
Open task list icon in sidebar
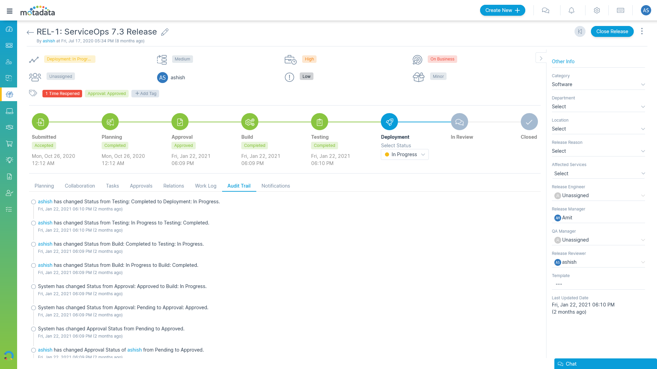9,209
